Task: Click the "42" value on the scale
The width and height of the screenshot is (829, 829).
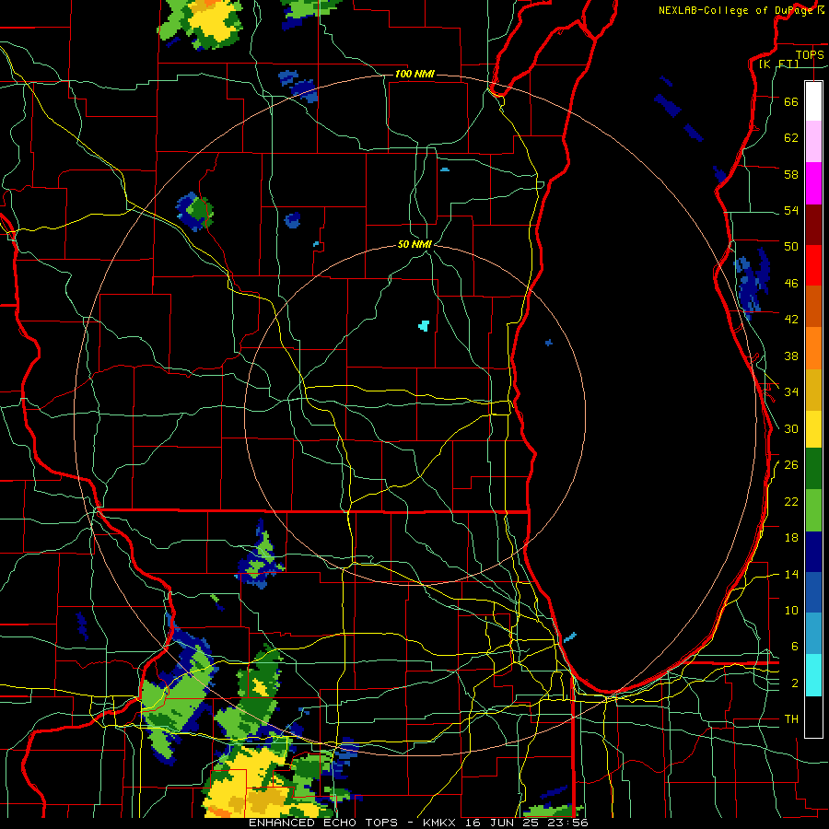Action: click(x=791, y=319)
